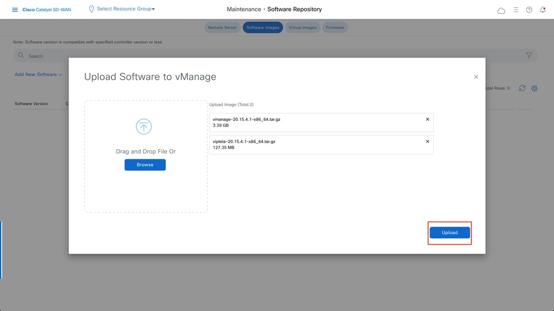Click the upload arrow circle icon
554x311 pixels.
144,126
